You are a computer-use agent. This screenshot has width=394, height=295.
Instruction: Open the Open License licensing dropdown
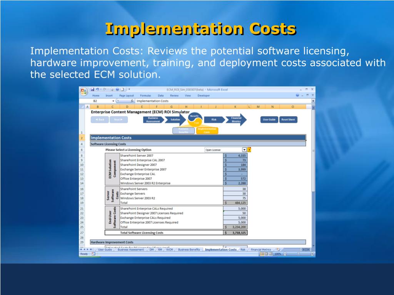click(x=244, y=150)
